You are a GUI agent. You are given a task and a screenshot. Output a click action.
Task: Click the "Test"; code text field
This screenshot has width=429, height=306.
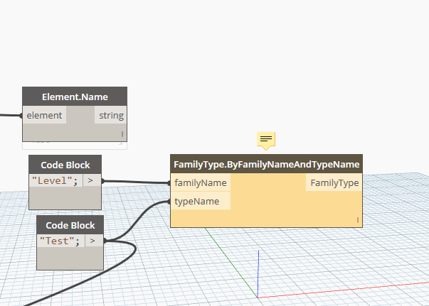point(60,241)
